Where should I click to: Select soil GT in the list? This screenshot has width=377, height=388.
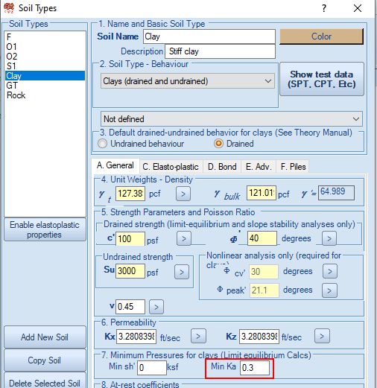click(45, 86)
